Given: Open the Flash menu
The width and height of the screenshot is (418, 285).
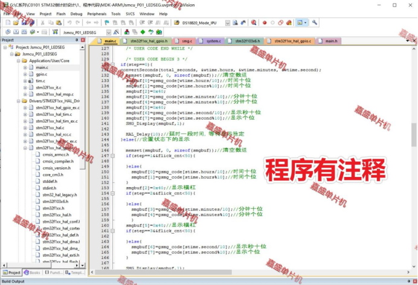Looking at the screenshot, I should pos(61,14).
